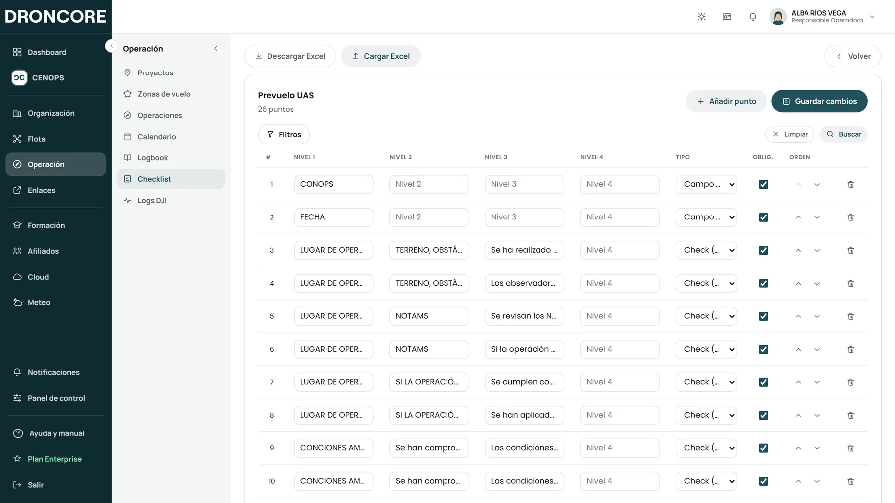Toggle Oblig. checkbox for row 10
The height and width of the screenshot is (503, 895).
coord(763,481)
